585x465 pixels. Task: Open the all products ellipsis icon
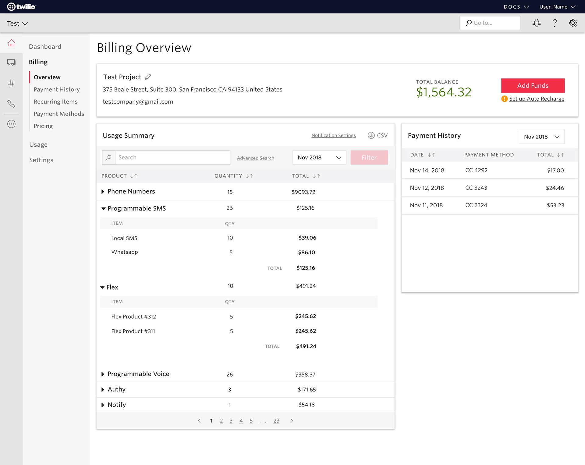click(x=11, y=124)
